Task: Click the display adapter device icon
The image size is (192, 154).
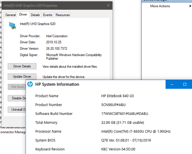Action: pos(12,26)
